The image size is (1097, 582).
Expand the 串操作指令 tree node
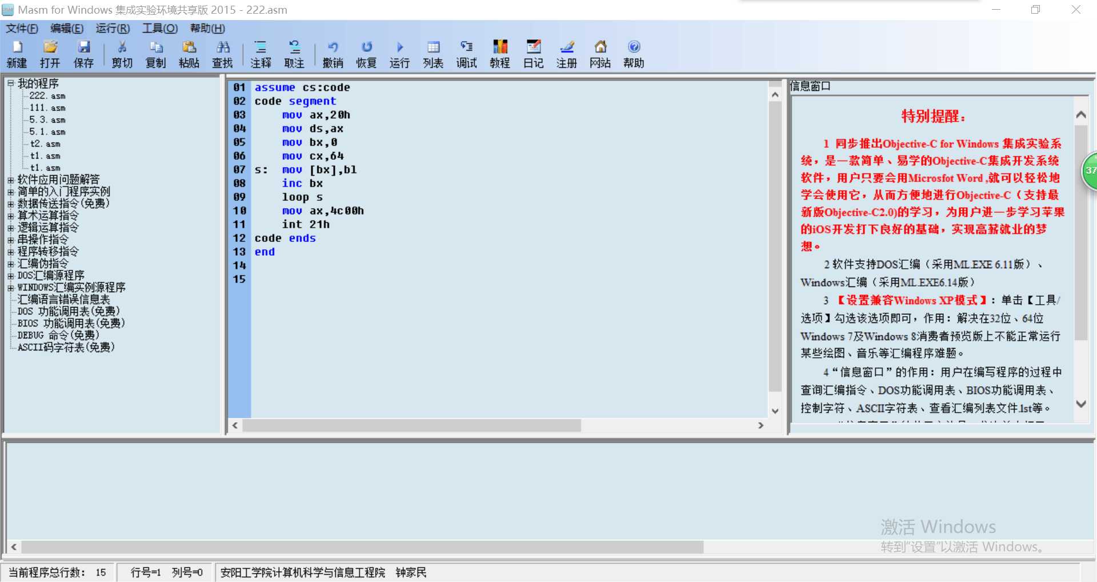point(10,240)
